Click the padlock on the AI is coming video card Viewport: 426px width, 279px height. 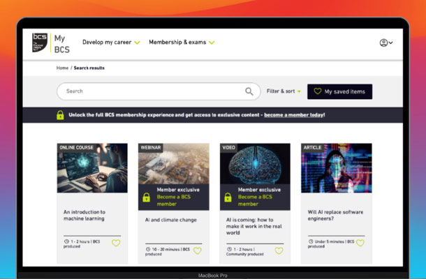[x=228, y=197]
